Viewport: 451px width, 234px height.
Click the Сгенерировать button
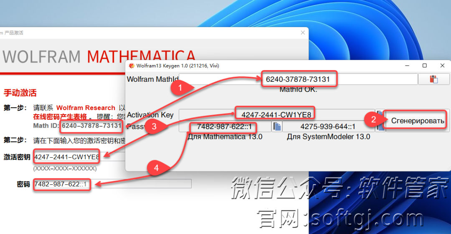click(417, 121)
